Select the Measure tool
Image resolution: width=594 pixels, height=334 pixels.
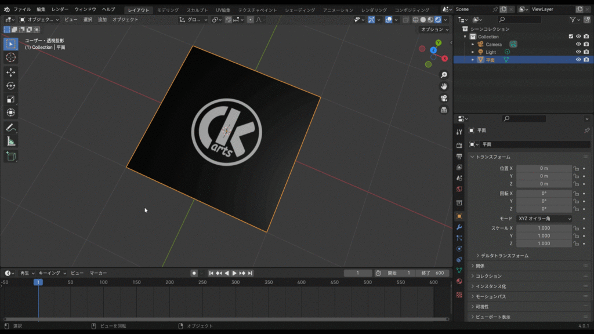(x=10, y=141)
